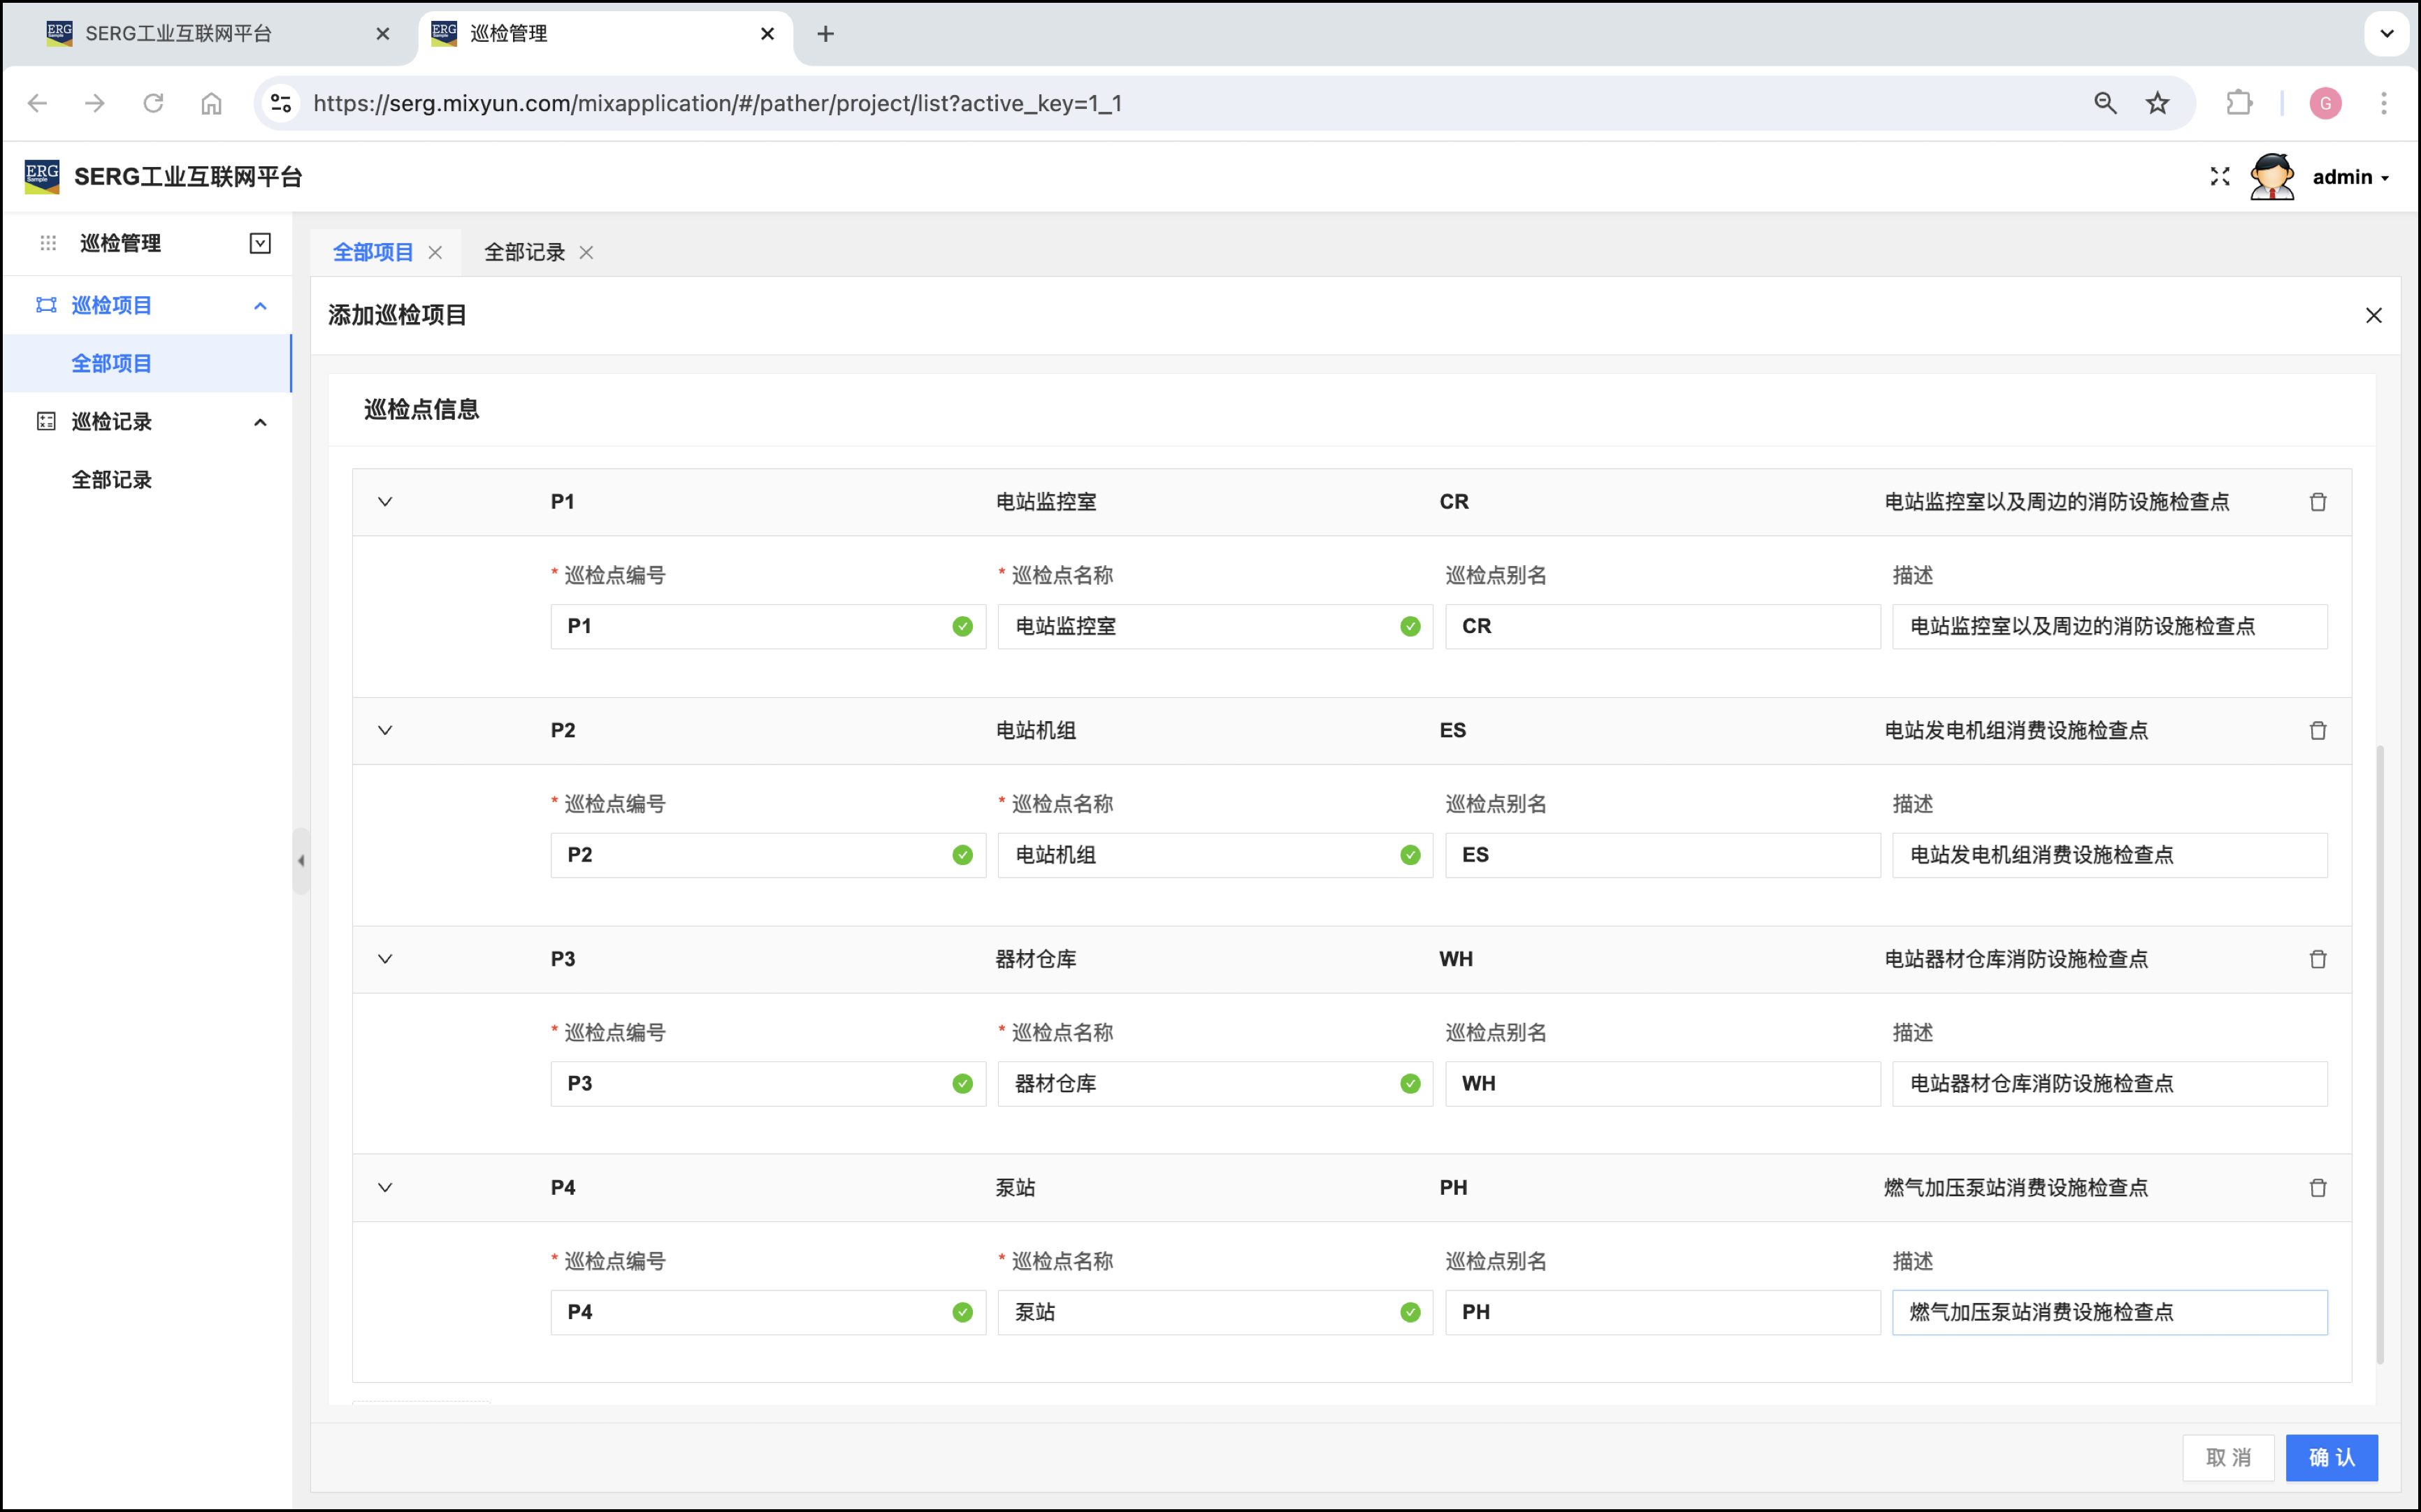
Task: Open browser extensions puzzle icon
Action: point(2239,103)
